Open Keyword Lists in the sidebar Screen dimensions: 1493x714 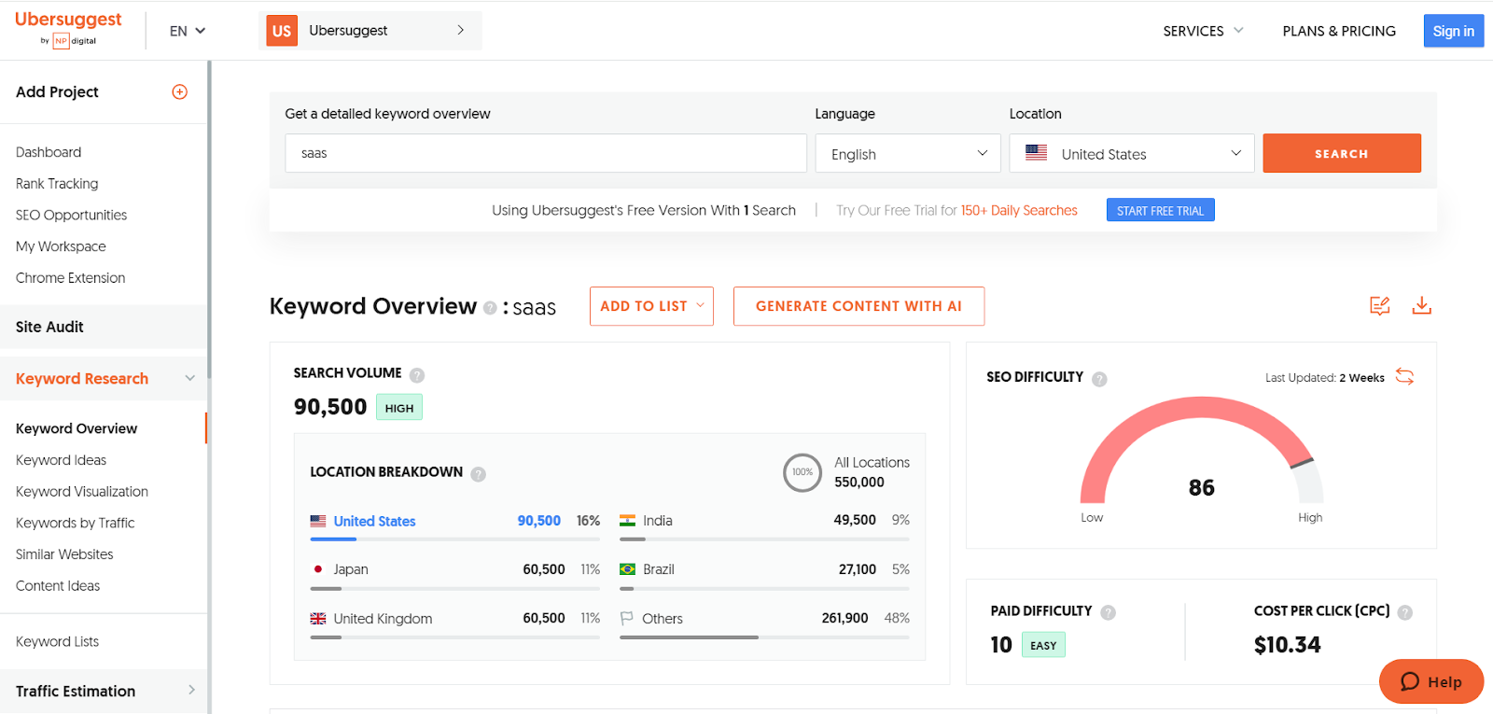(57, 642)
